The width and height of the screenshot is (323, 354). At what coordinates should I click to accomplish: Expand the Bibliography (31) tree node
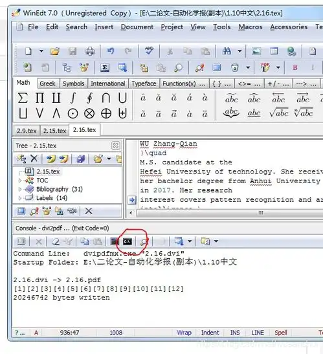point(20,189)
